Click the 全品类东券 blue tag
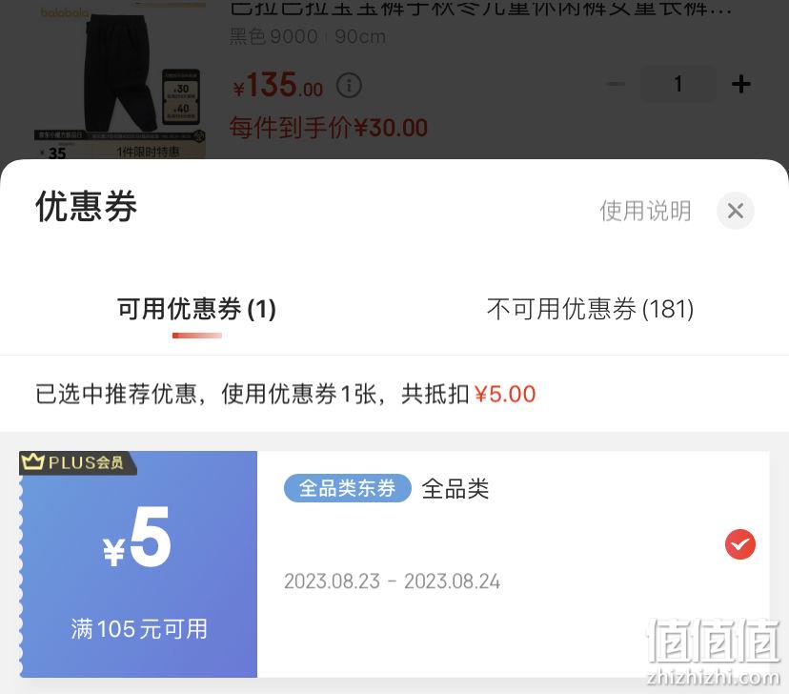The height and width of the screenshot is (694, 789). point(347,488)
